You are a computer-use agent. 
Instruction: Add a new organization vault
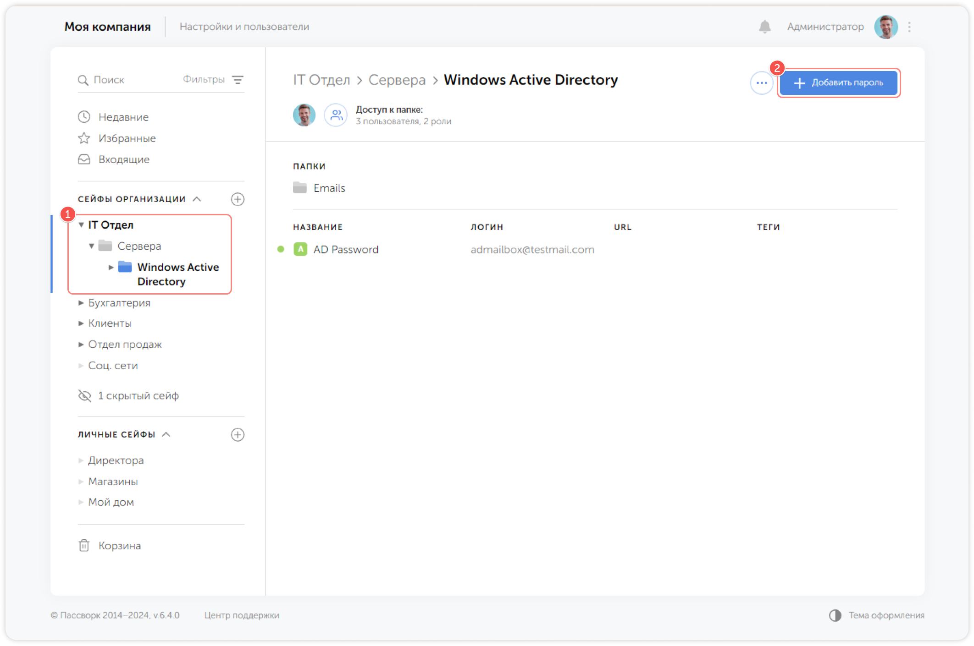click(x=238, y=199)
